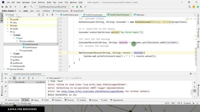200x112 pixels.
Task: Open Version Control tool window
Action: coord(12,100)
